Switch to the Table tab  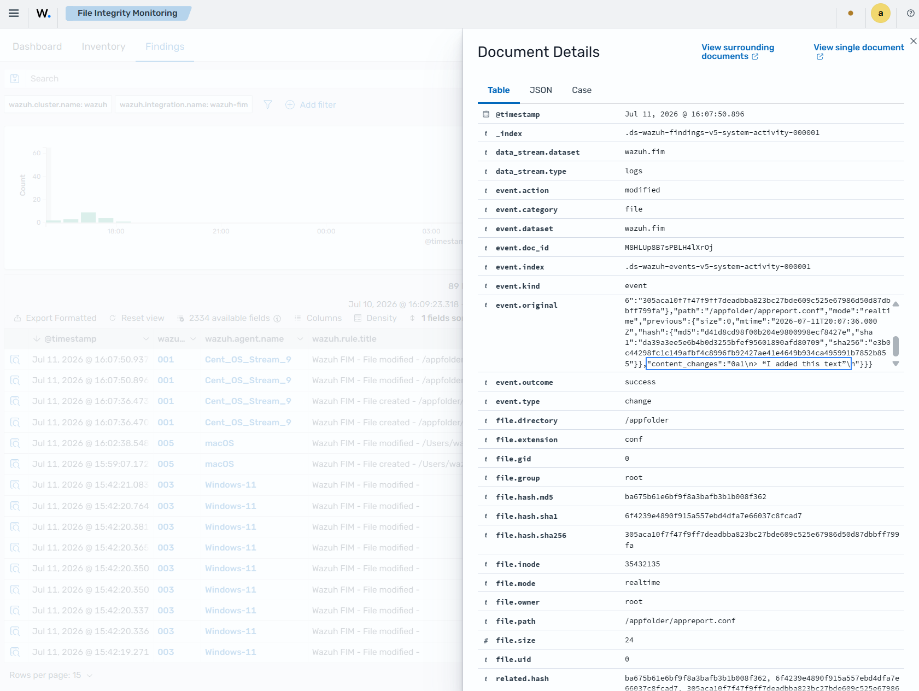click(499, 90)
